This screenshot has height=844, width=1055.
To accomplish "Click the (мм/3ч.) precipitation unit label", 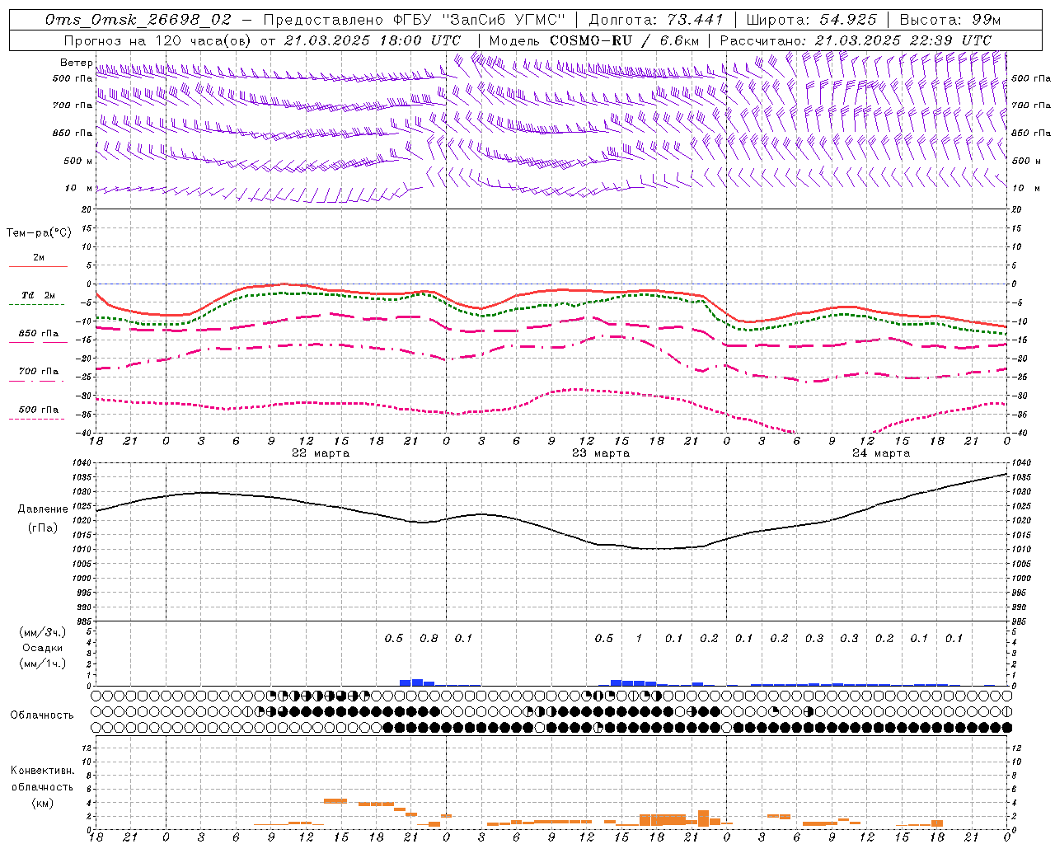I will tap(43, 632).
